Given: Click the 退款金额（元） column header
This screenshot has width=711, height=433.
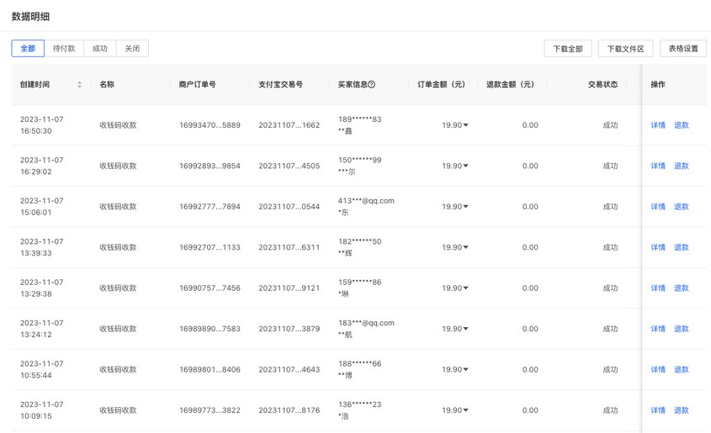Looking at the screenshot, I should click(510, 84).
